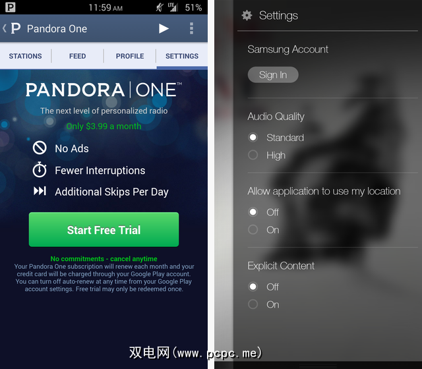This screenshot has height=369, width=422.
Task: Tap the Fewer Interruptions stopwatch icon
Action: [x=40, y=170]
